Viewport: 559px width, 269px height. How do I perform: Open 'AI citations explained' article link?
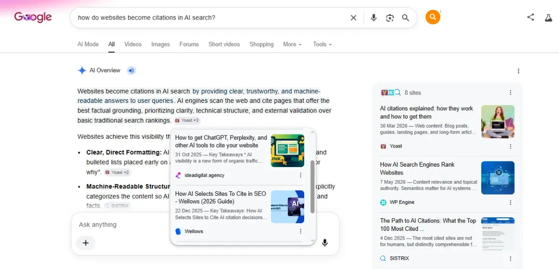427,113
